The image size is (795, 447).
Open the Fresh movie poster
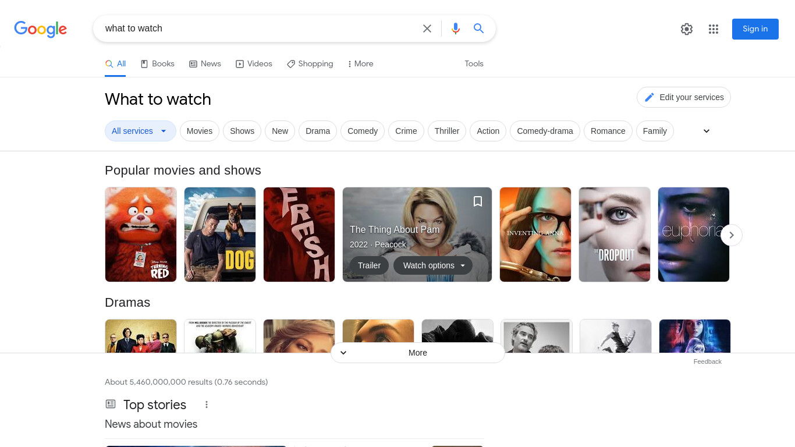click(x=299, y=235)
